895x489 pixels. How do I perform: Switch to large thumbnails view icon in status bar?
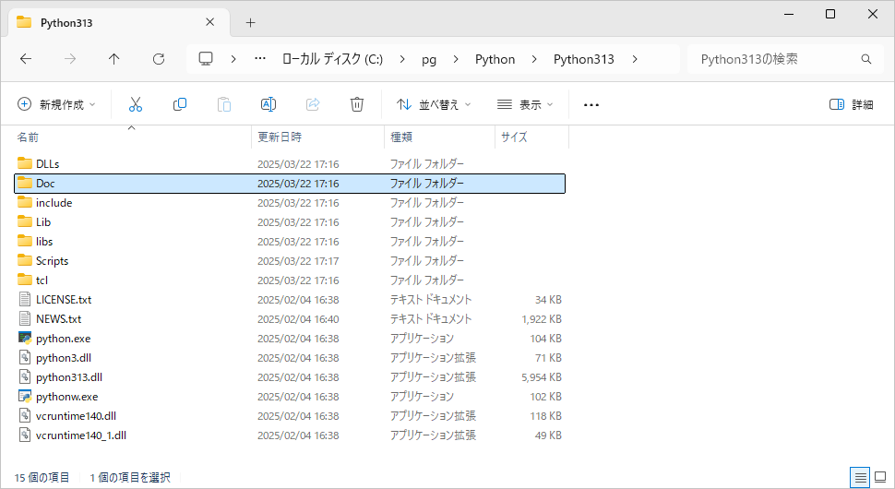point(880,477)
